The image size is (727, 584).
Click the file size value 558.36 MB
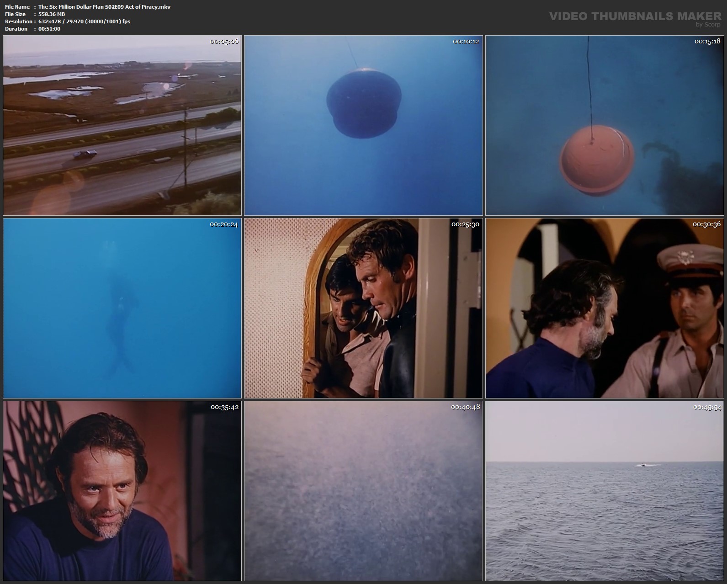(x=52, y=14)
